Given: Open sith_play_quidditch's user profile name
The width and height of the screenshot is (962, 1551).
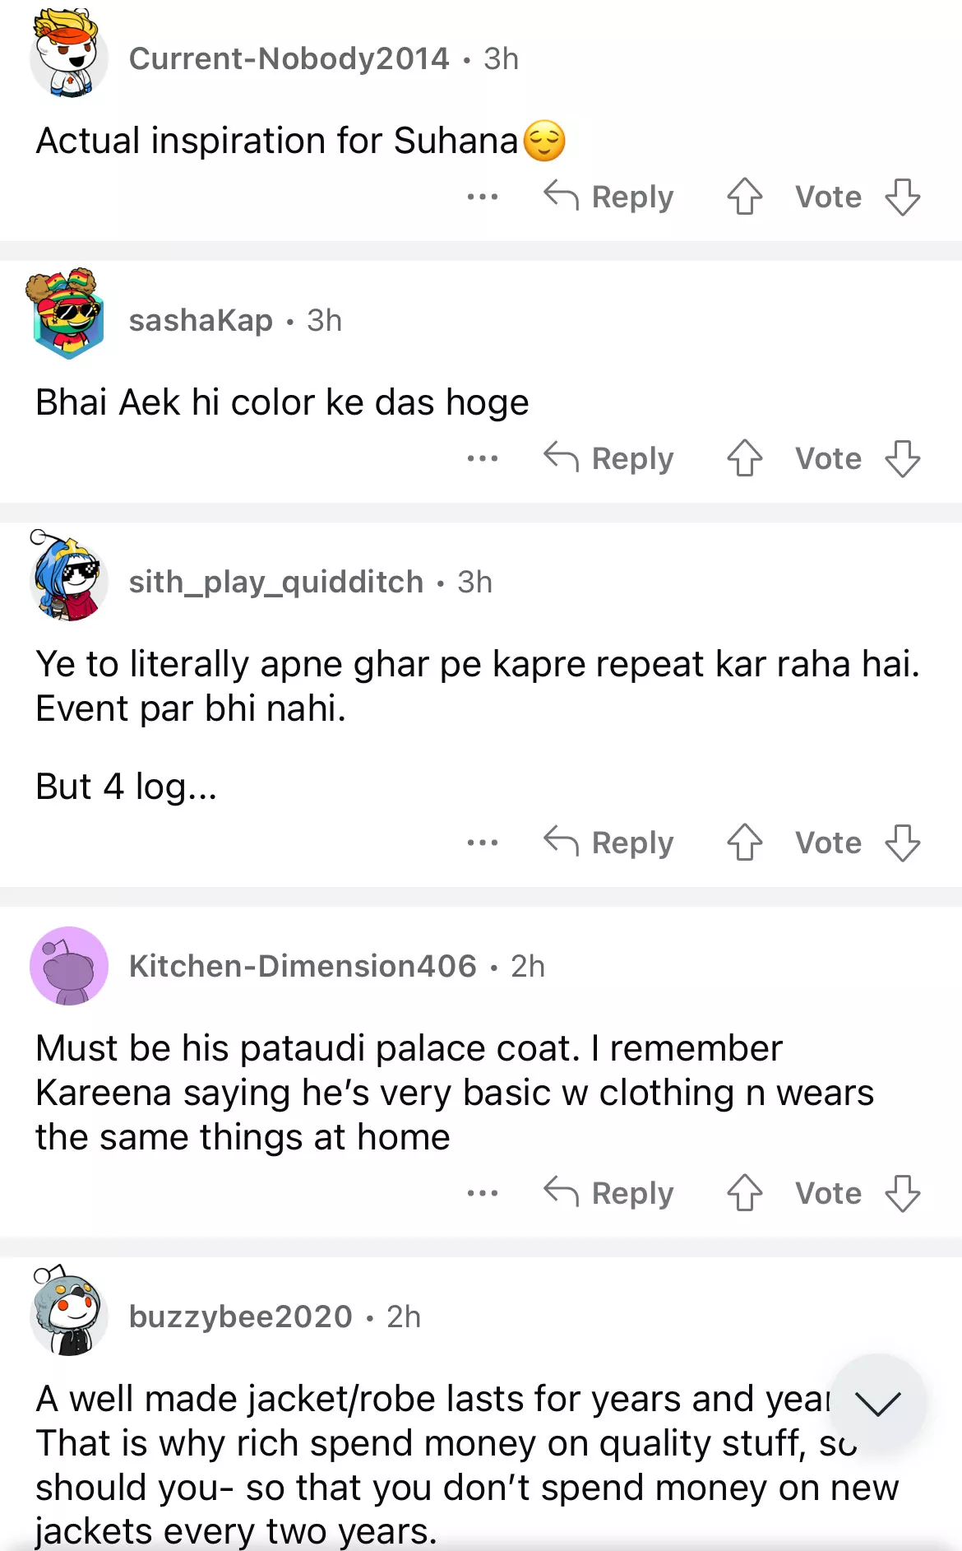Looking at the screenshot, I should pyautogui.click(x=276, y=583).
